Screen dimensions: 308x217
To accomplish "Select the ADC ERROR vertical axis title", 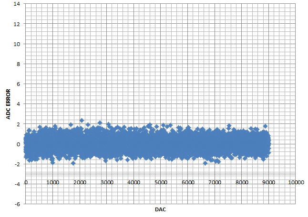I will click(8, 104).
